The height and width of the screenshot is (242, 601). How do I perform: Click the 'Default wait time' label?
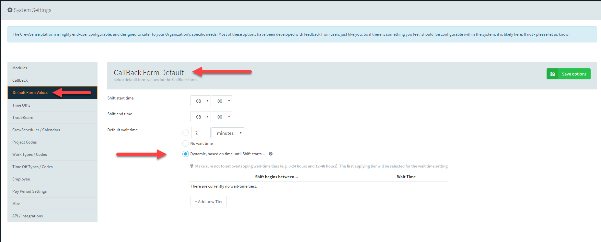click(x=122, y=130)
